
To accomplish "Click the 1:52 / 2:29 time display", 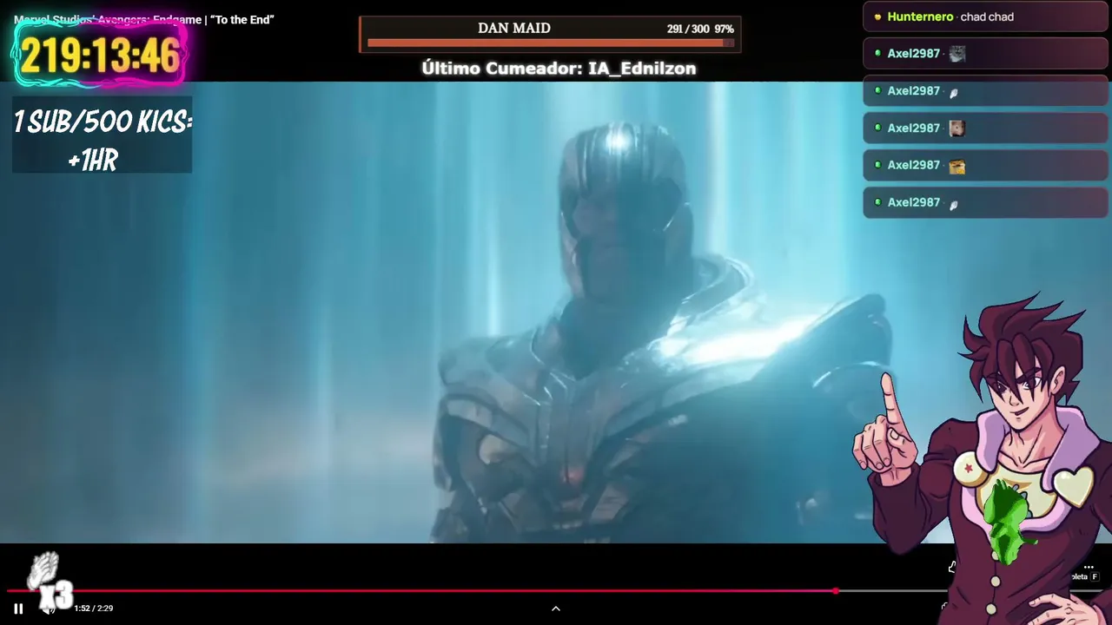I will pos(94,609).
